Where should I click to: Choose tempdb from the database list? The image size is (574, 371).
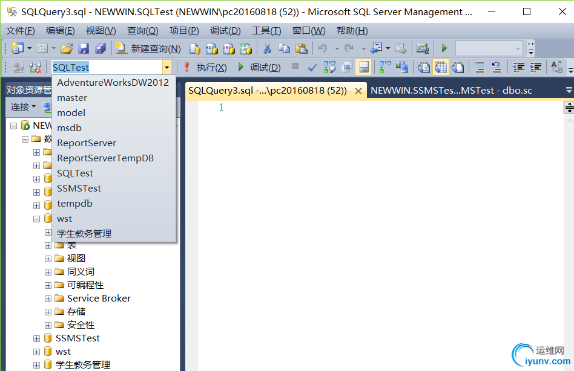[x=114, y=204]
